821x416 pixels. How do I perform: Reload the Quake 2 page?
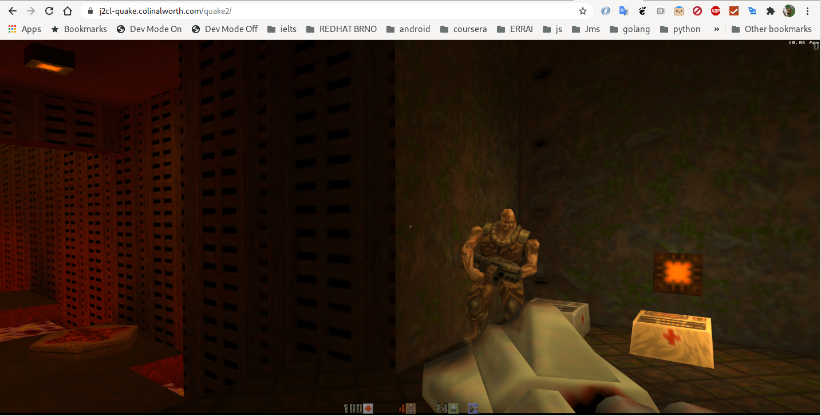[x=49, y=11]
